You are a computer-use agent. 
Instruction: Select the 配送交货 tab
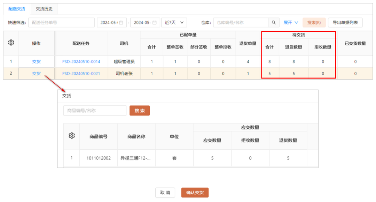click(17, 9)
